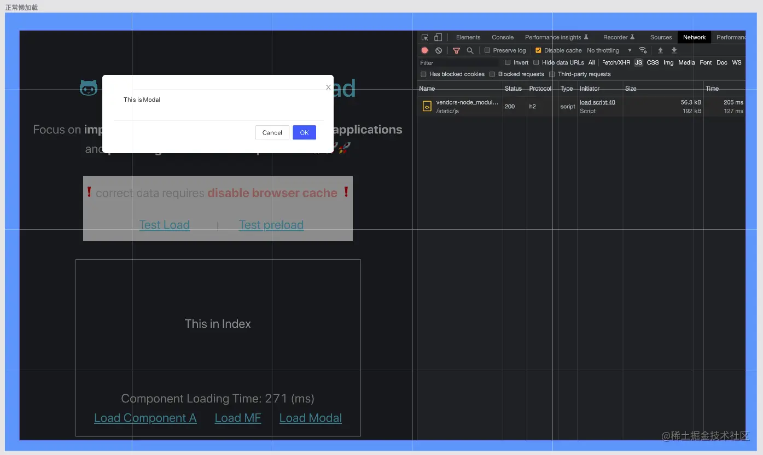This screenshot has width=763, height=455.
Task: Check the Invert filter option
Action: click(x=508, y=62)
